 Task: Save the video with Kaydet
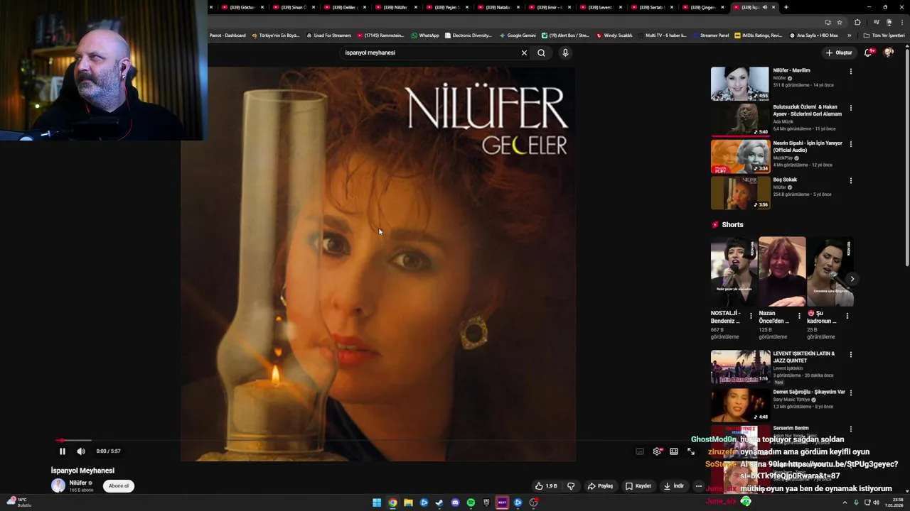coord(638,486)
